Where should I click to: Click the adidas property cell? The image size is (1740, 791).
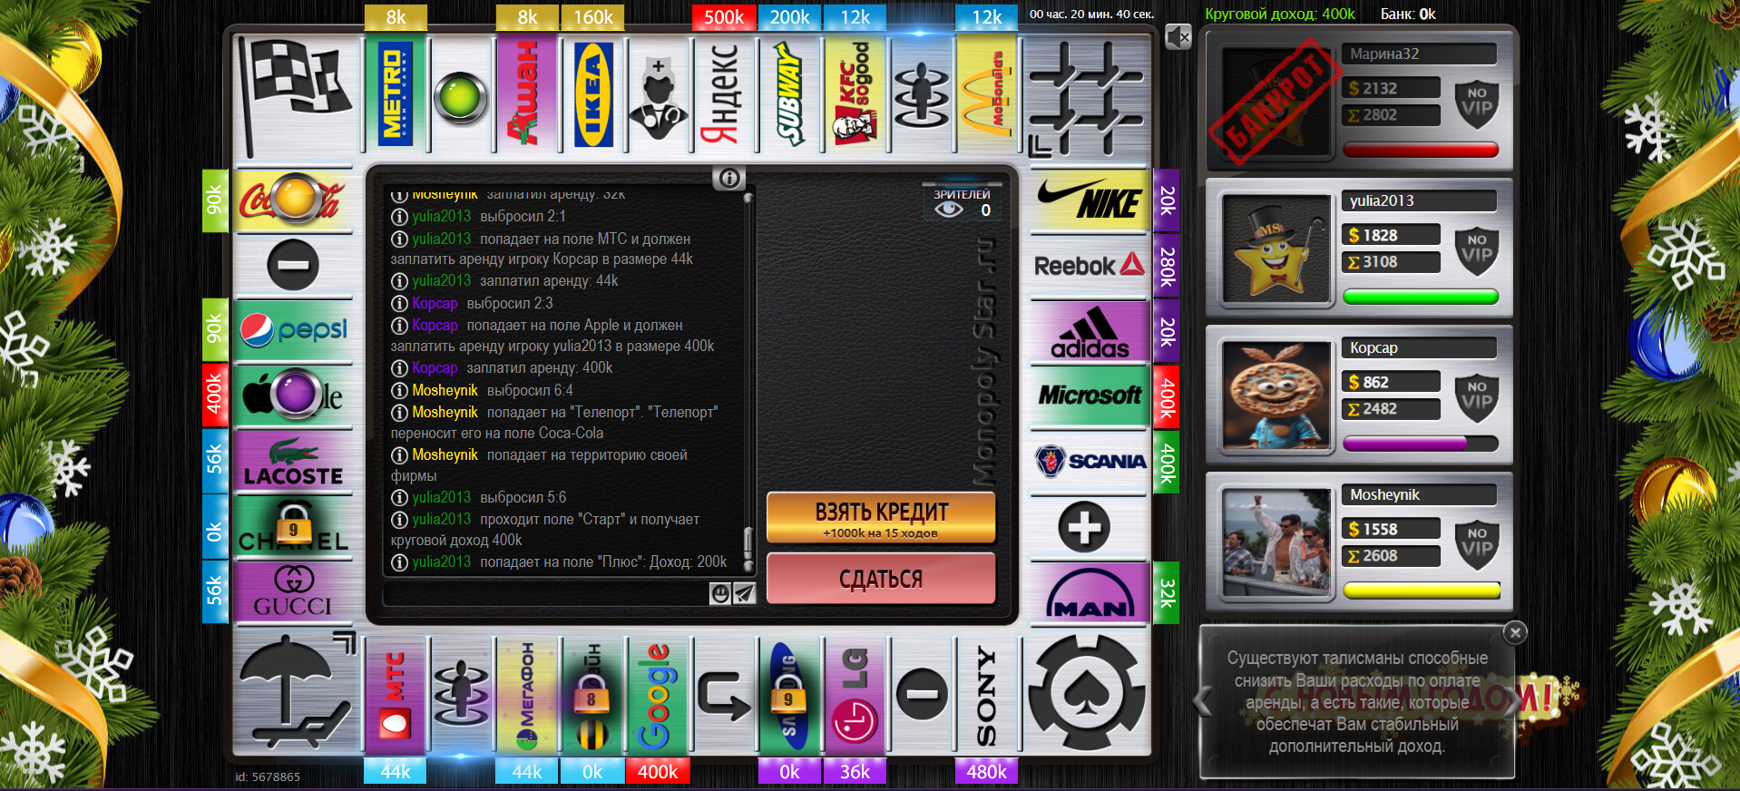click(1089, 332)
